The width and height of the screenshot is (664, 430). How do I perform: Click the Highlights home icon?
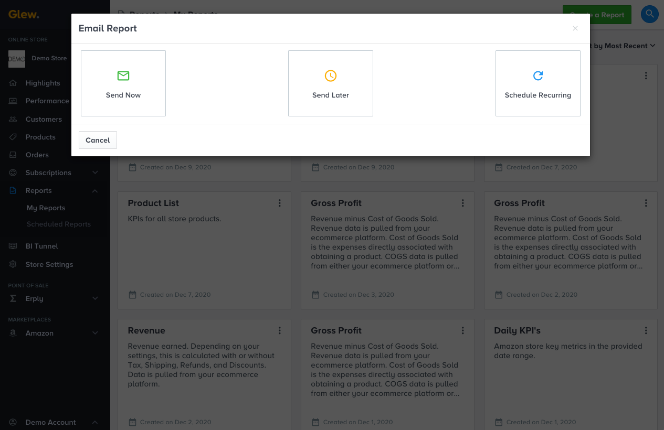tap(14, 83)
